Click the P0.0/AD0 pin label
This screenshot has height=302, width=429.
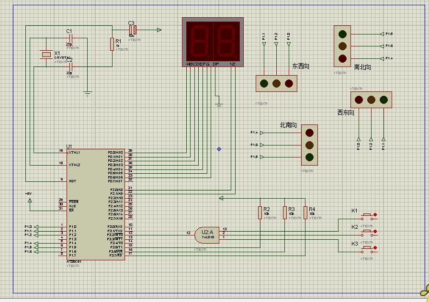click(115, 153)
